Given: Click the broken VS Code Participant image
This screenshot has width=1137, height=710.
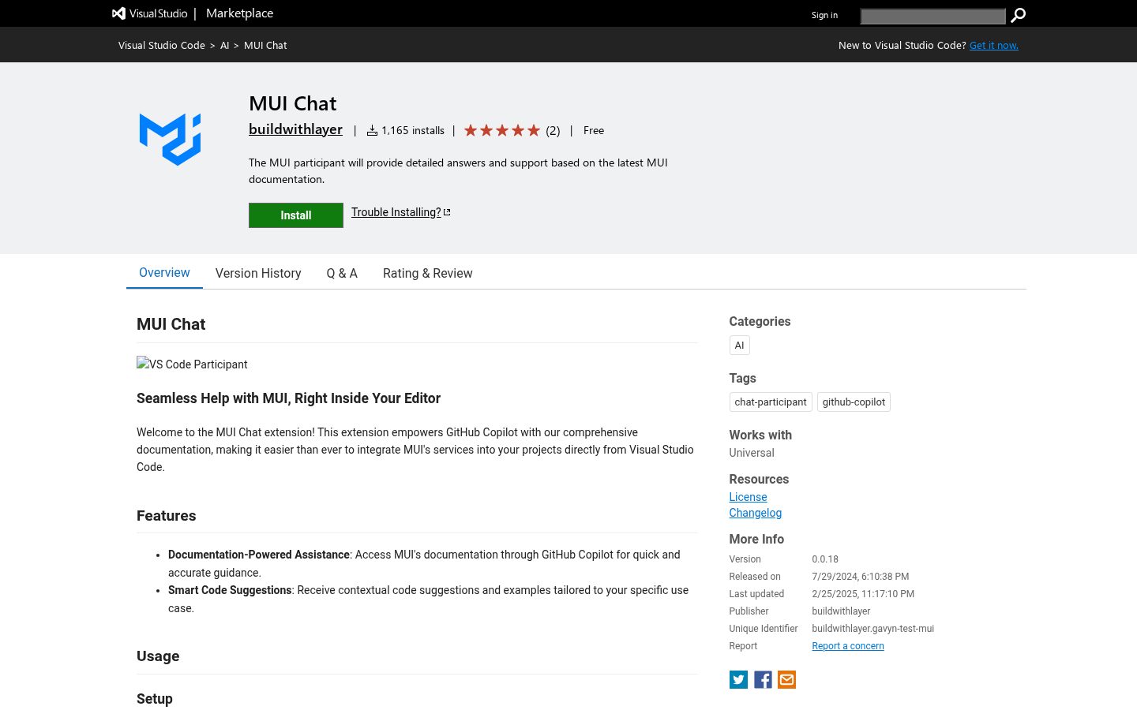Looking at the screenshot, I should [x=192, y=364].
